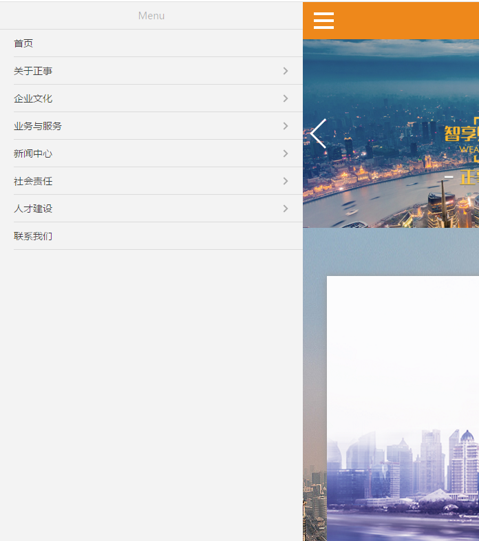Click the Menu panel title
The image size is (479, 541).
pyautogui.click(x=151, y=16)
